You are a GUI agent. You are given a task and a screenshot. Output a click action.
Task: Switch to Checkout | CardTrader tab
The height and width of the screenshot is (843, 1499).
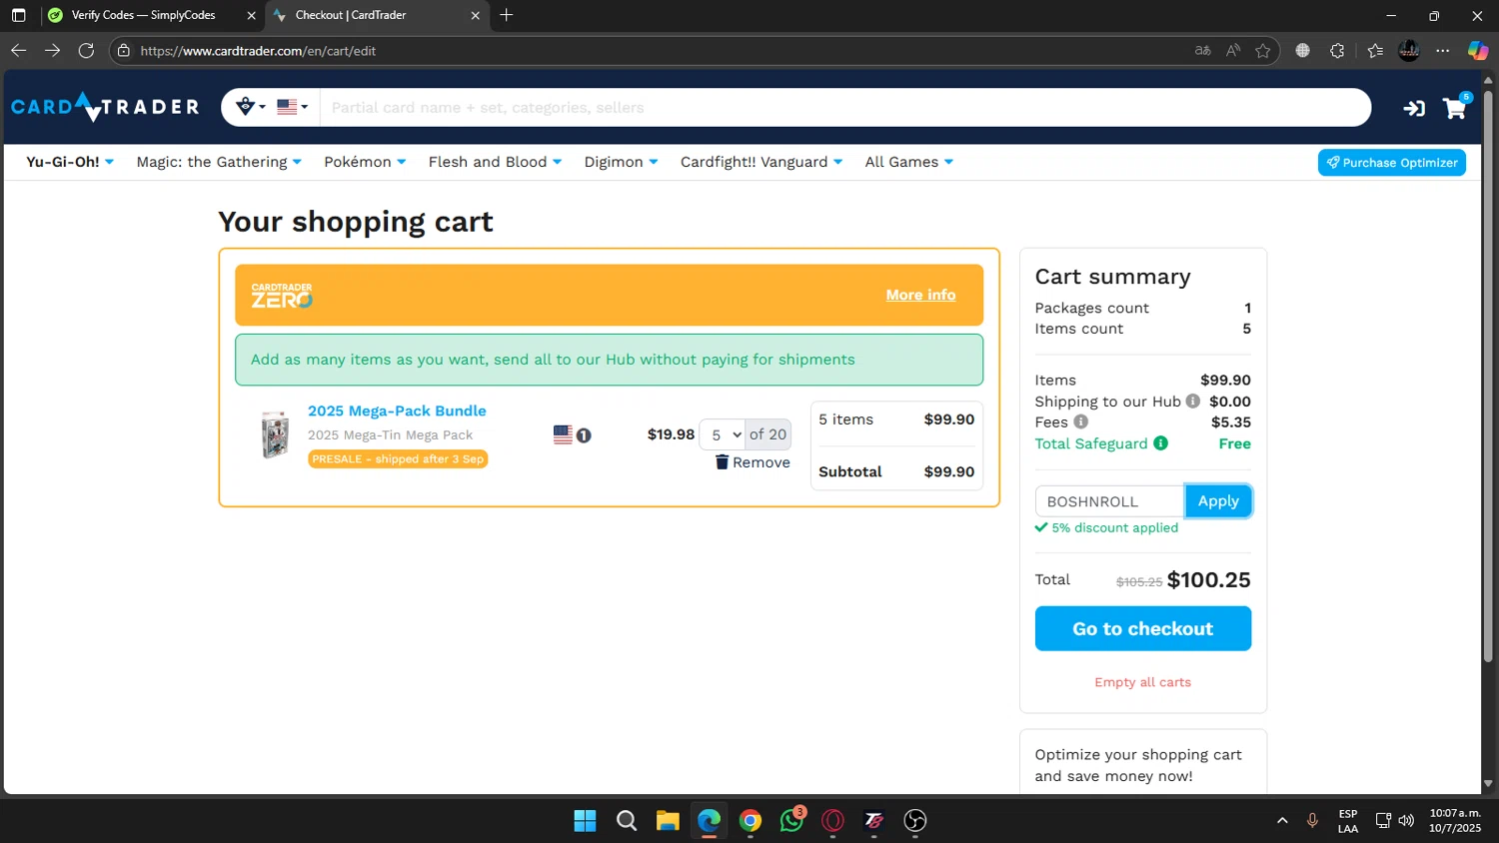coord(351,15)
